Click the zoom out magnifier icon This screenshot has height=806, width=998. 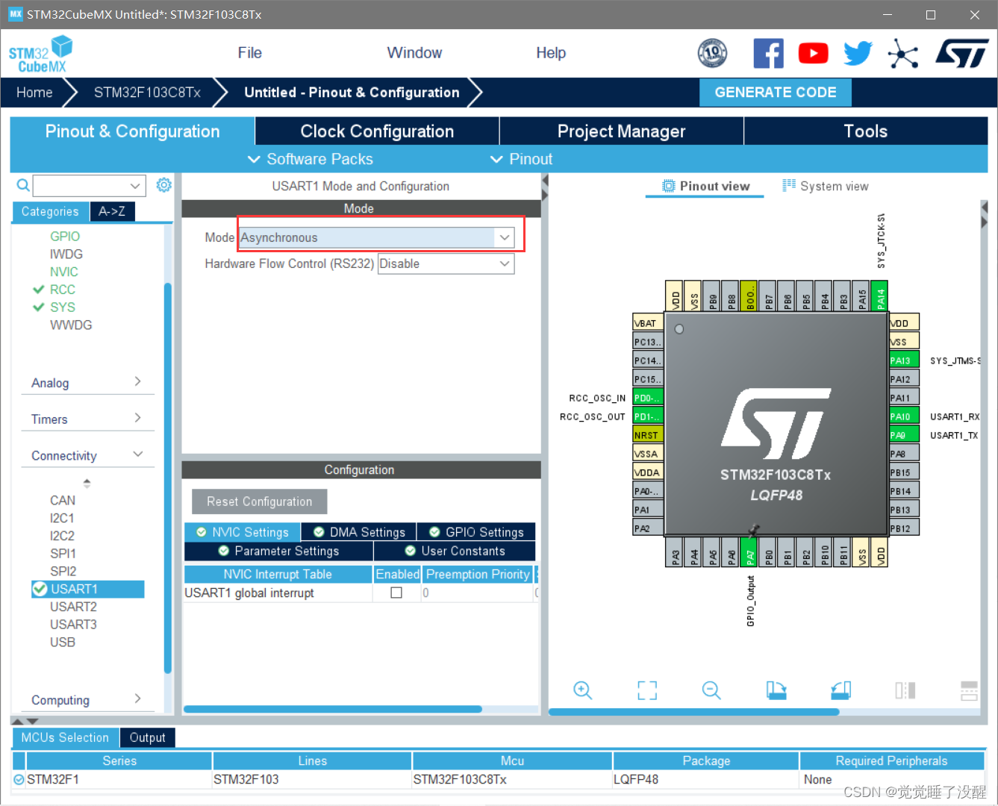click(711, 690)
